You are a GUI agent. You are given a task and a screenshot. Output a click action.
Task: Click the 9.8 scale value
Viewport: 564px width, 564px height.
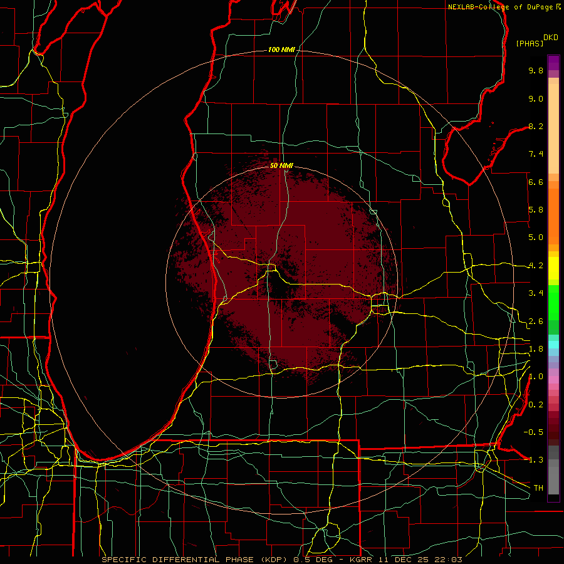pos(536,70)
